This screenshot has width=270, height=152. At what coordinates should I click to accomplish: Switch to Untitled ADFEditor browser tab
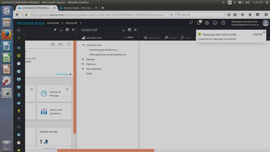click(x=37, y=8)
